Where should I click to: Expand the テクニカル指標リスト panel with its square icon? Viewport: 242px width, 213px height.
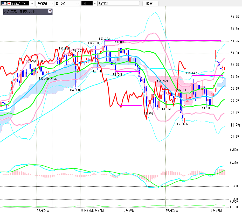click(x=50, y=11)
